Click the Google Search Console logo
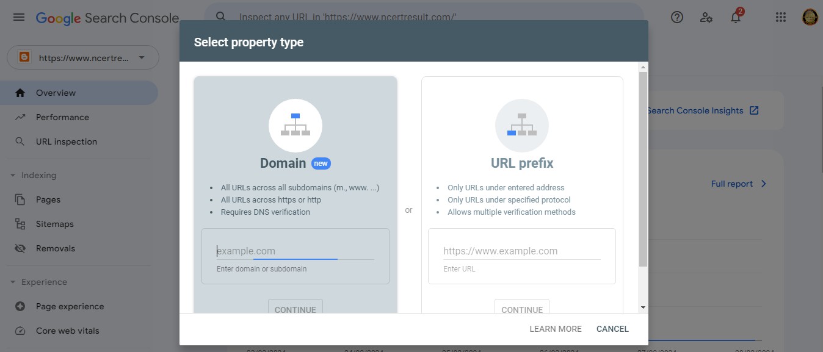 107,18
